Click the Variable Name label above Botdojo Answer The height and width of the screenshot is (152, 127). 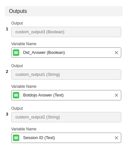point(24,86)
